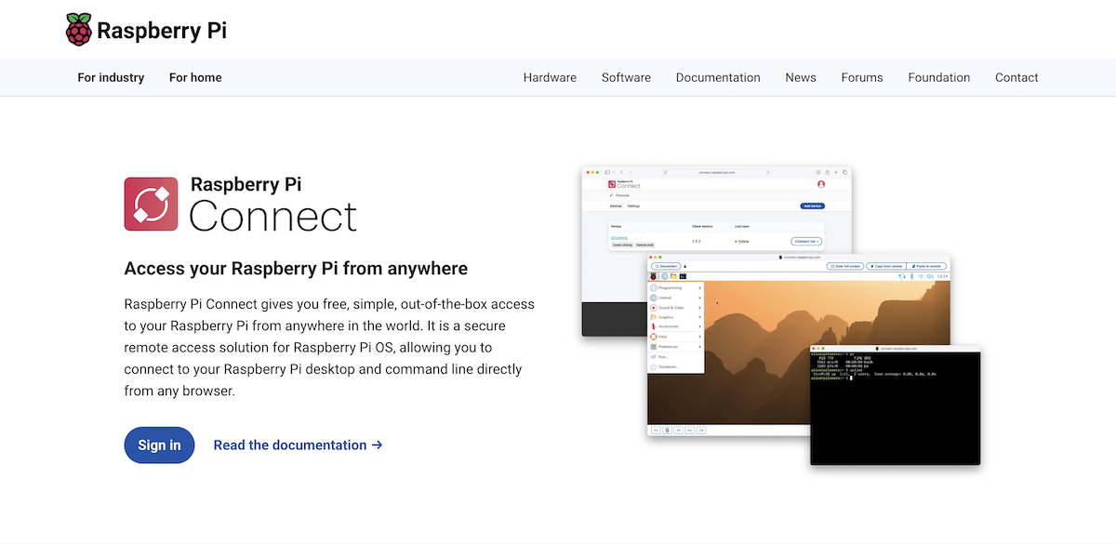
Task: Open the For industry tab
Action: (111, 77)
